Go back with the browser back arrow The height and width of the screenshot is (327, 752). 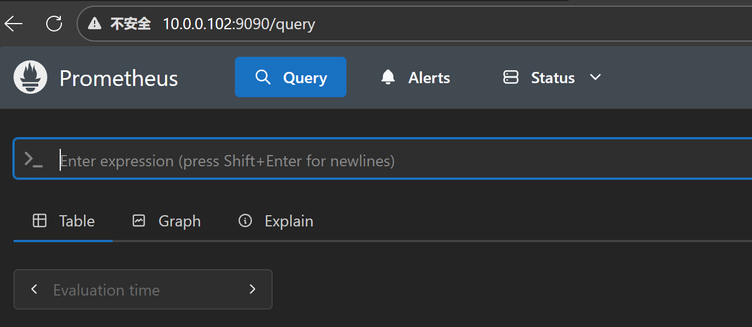pos(14,24)
